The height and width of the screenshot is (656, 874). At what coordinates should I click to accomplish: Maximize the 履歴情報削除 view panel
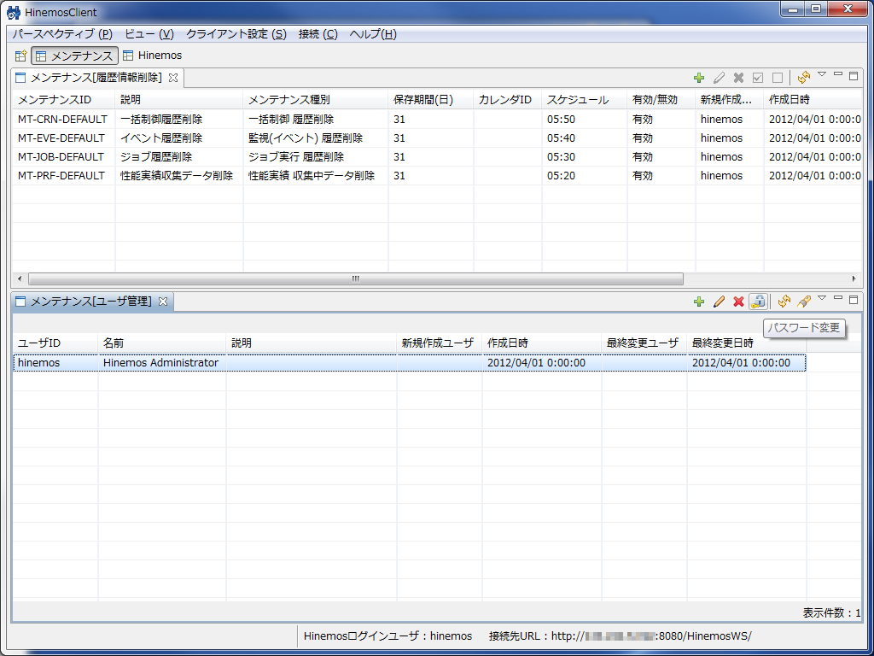pyautogui.click(x=854, y=76)
